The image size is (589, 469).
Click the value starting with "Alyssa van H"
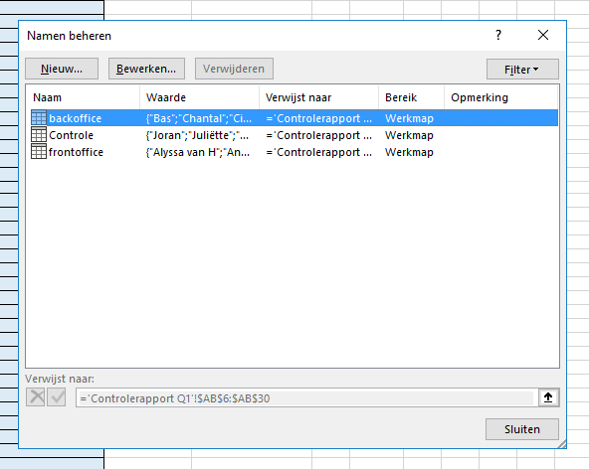(198, 152)
